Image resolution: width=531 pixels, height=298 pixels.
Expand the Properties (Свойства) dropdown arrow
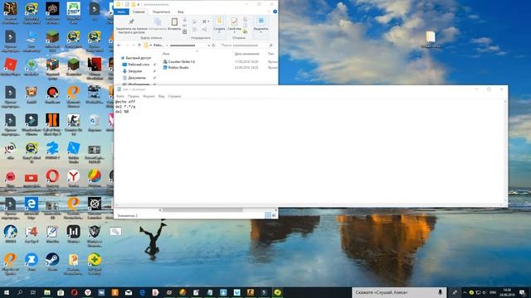(x=234, y=32)
